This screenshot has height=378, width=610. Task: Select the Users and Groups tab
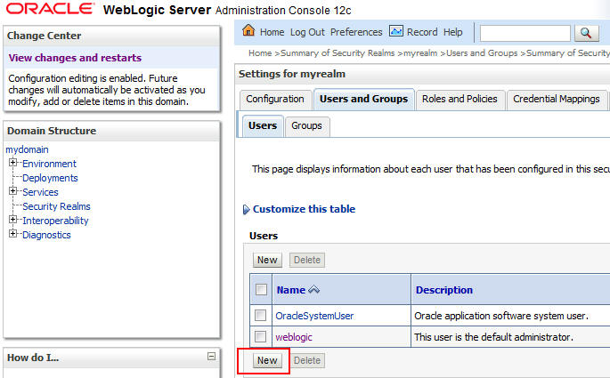[363, 100]
